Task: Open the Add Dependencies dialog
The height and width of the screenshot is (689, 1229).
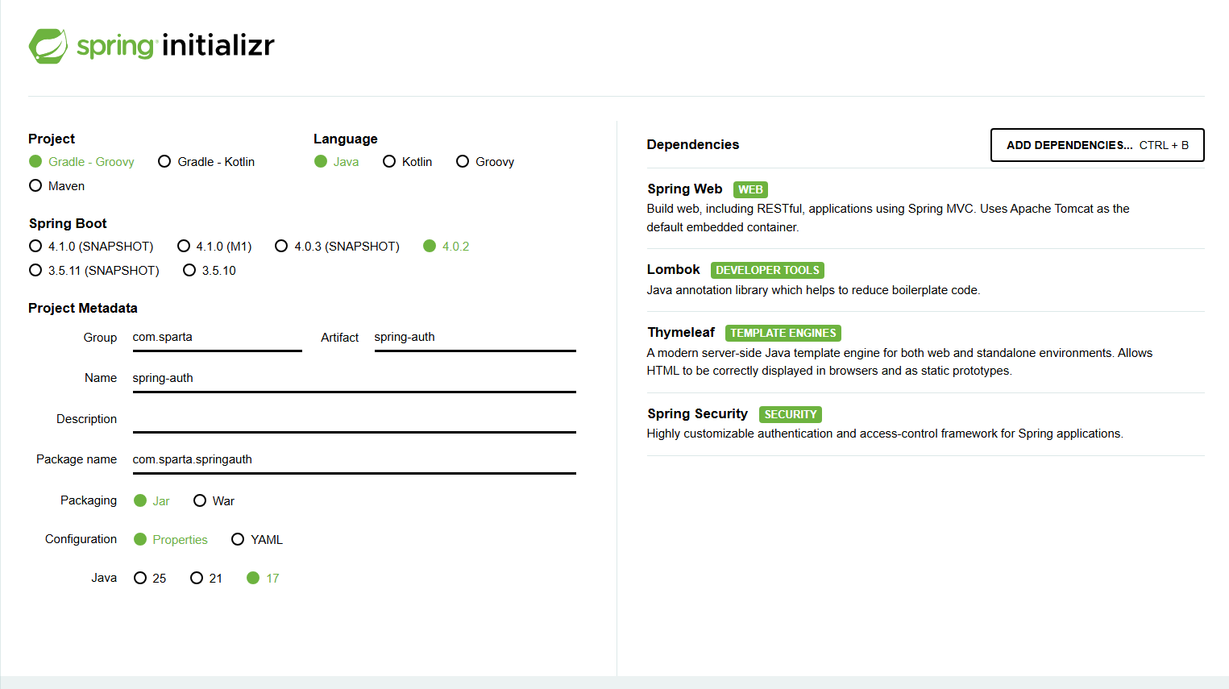Action: coord(1097,145)
